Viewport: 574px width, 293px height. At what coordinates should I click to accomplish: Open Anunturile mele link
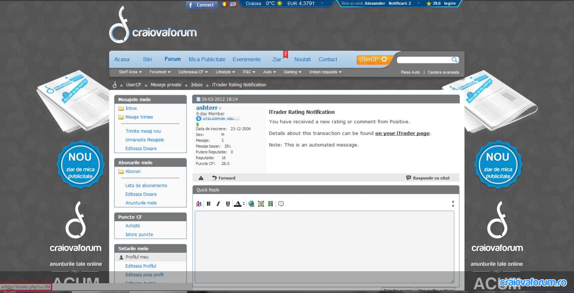pos(141,203)
